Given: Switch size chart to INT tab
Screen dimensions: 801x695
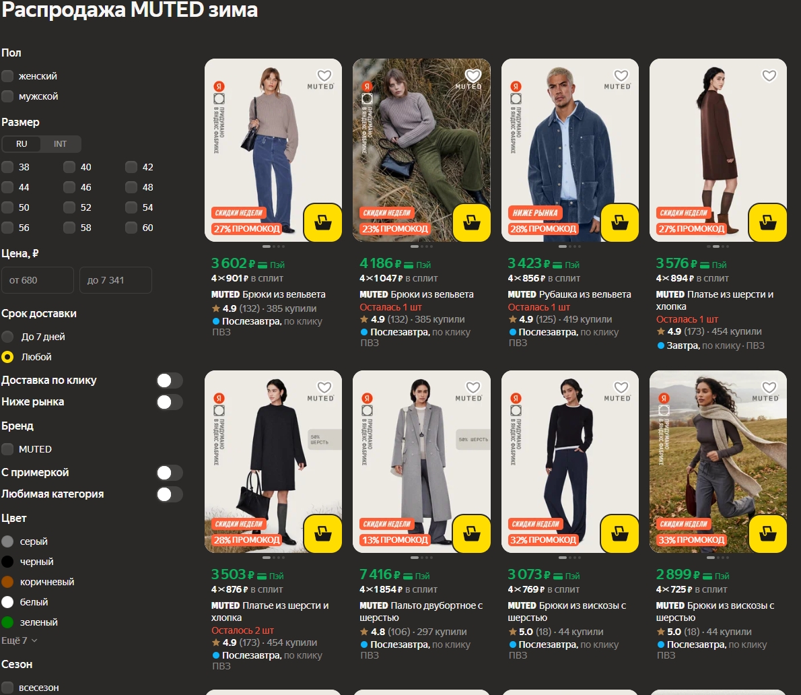Looking at the screenshot, I should [x=61, y=144].
